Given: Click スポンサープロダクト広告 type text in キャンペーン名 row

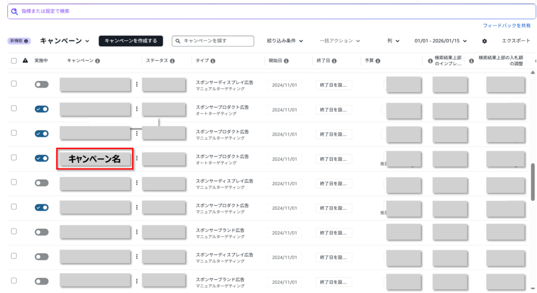Looking at the screenshot, I should point(222,156).
